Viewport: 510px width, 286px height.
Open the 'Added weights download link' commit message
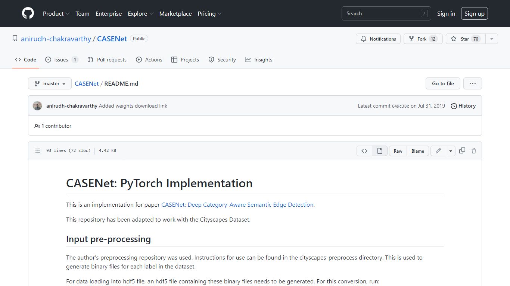[x=133, y=106]
